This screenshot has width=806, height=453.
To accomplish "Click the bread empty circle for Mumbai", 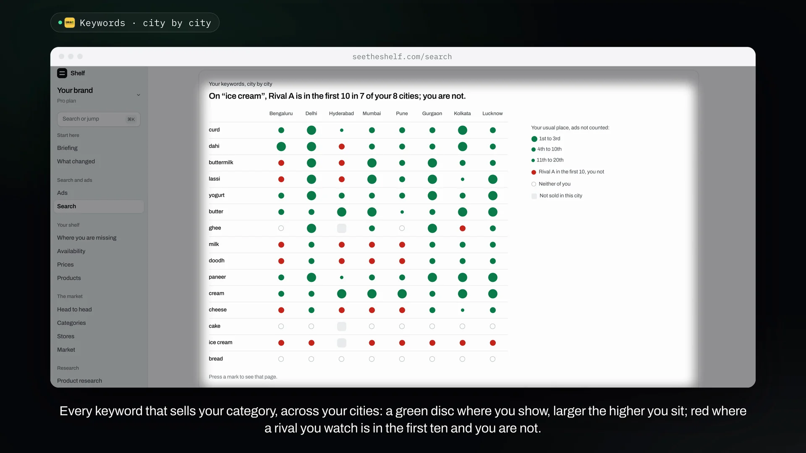I will point(372,359).
